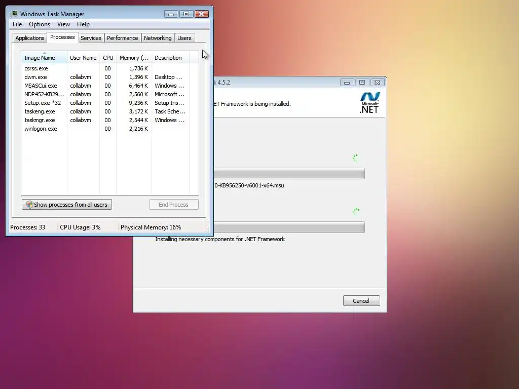Click the Framework is being installed heading

click(x=252, y=104)
